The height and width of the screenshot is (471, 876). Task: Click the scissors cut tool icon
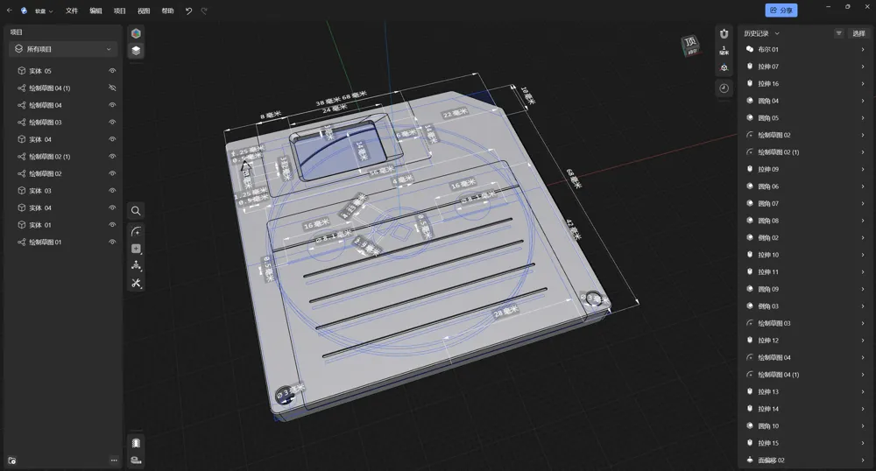136,283
